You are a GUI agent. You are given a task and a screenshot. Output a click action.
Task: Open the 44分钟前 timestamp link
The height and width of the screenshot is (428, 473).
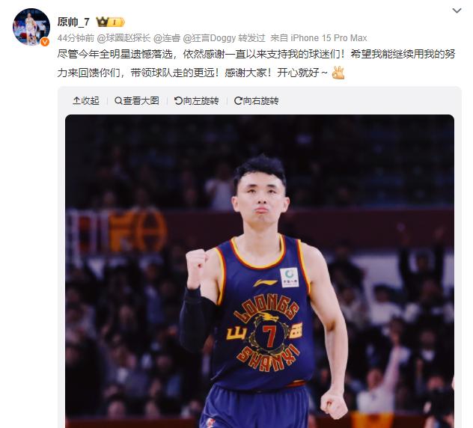click(x=76, y=38)
